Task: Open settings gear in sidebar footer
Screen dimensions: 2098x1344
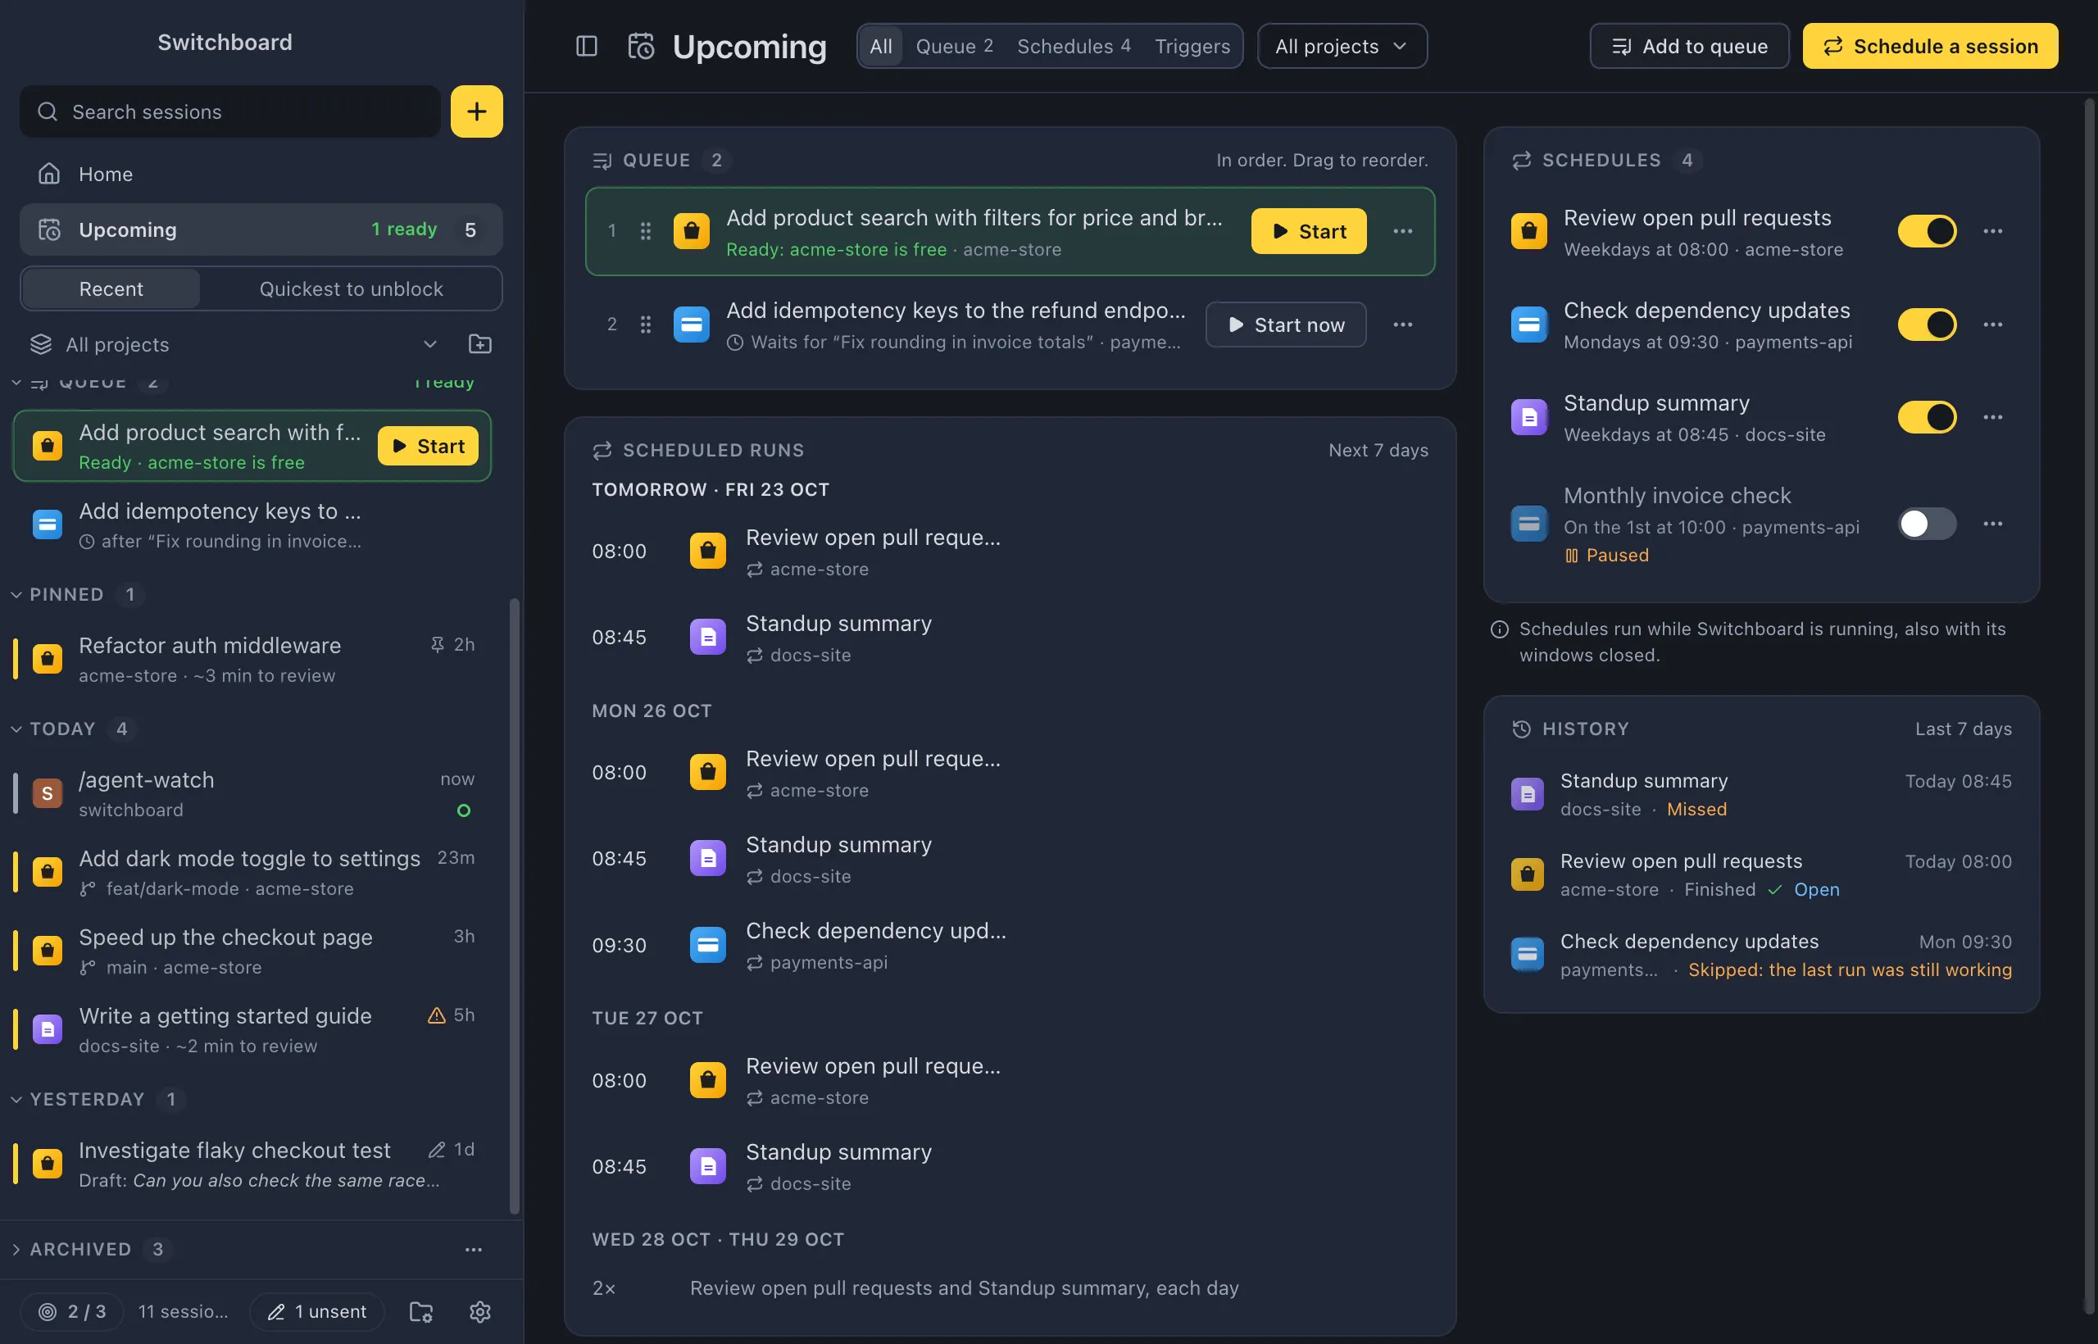Action: tap(480, 1312)
